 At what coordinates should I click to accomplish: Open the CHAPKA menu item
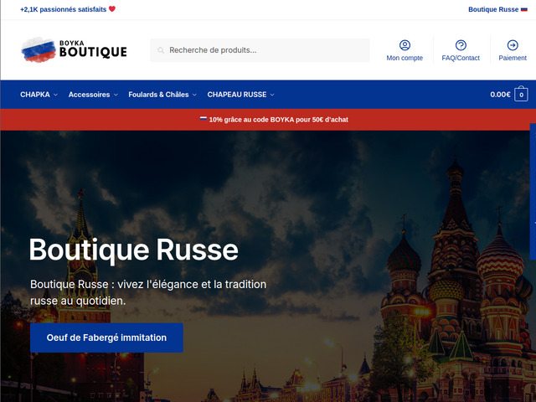pos(34,95)
